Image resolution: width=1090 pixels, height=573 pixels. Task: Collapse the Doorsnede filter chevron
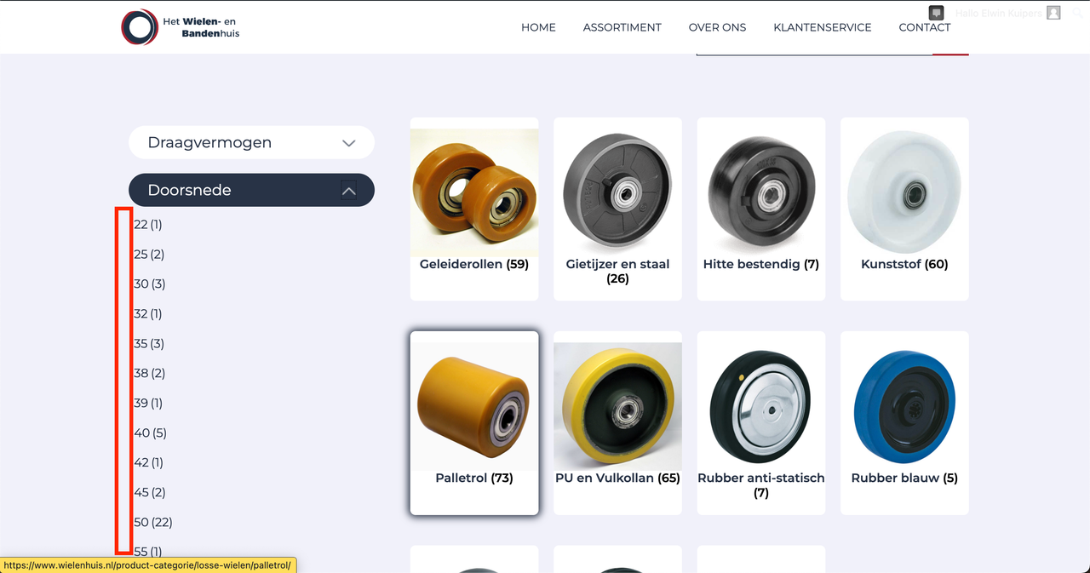(x=348, y=191)
